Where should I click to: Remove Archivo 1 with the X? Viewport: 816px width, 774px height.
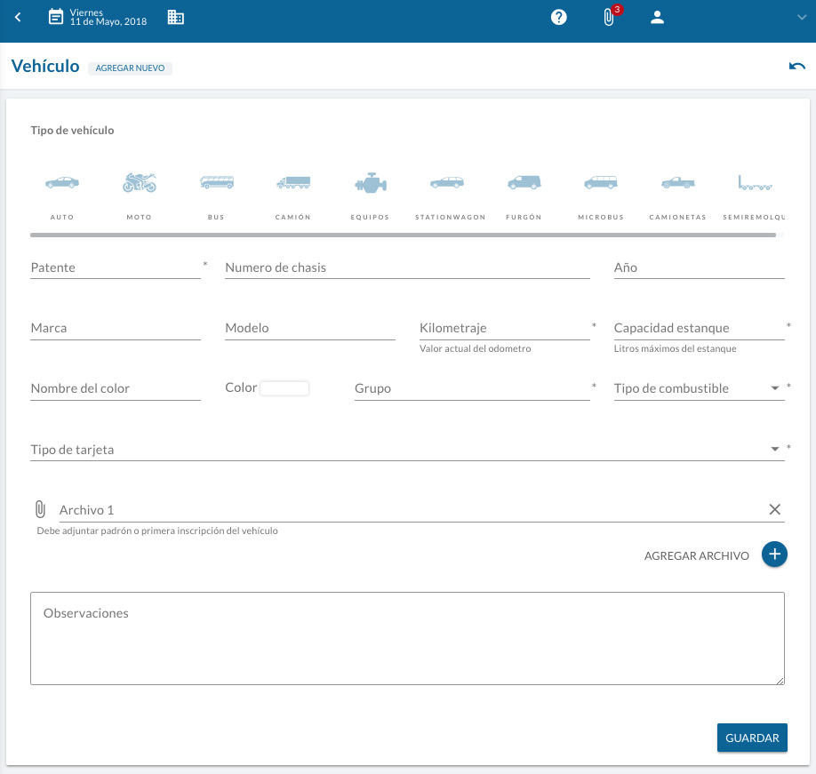(774, 510)
